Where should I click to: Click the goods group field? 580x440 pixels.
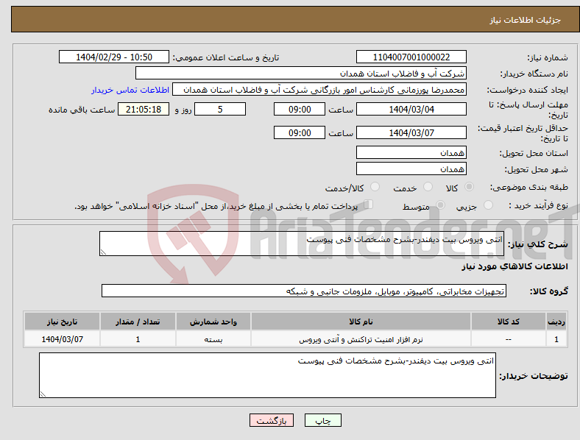click(304, 291)
